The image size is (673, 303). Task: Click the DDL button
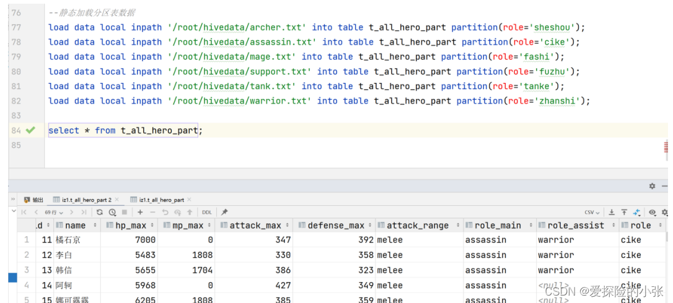(x=207, y=212)
